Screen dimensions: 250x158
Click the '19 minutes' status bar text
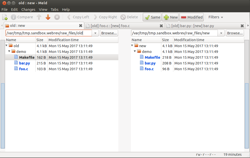(232, 154)
